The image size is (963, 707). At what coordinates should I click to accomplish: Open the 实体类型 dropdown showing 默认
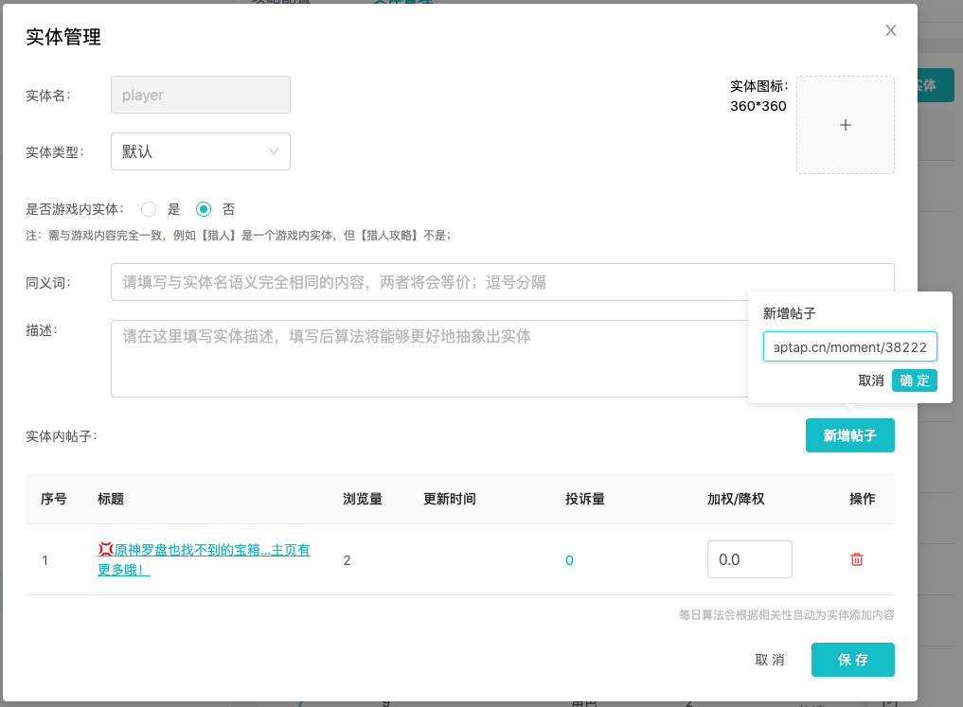click(x=201, y=151)
